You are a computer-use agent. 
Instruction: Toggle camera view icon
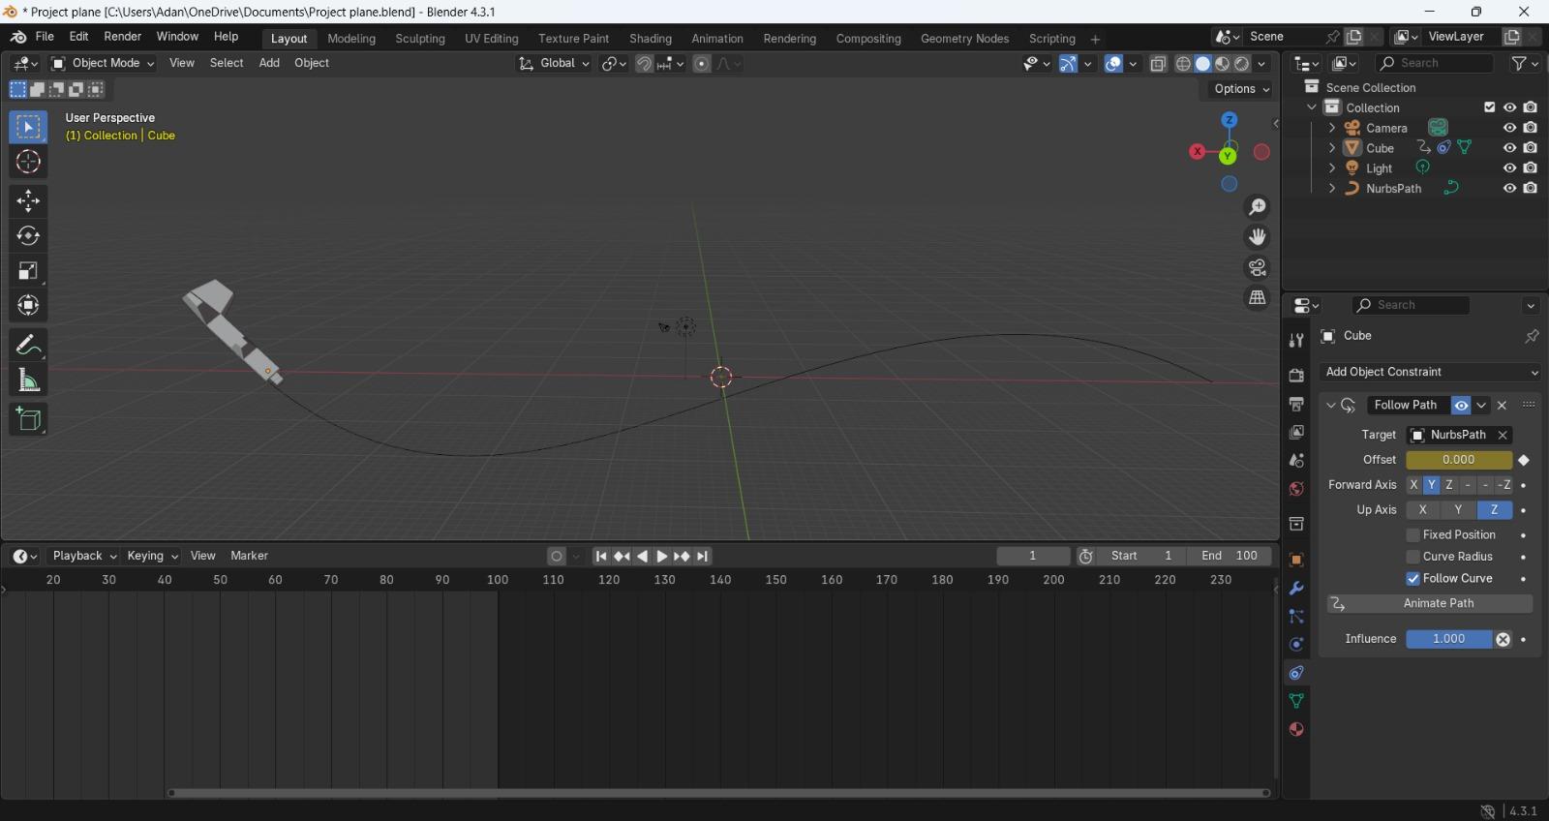(x=1258, y=267)
